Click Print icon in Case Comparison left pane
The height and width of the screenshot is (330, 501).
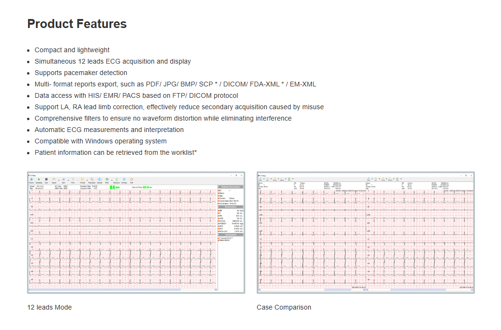(289, 179)
